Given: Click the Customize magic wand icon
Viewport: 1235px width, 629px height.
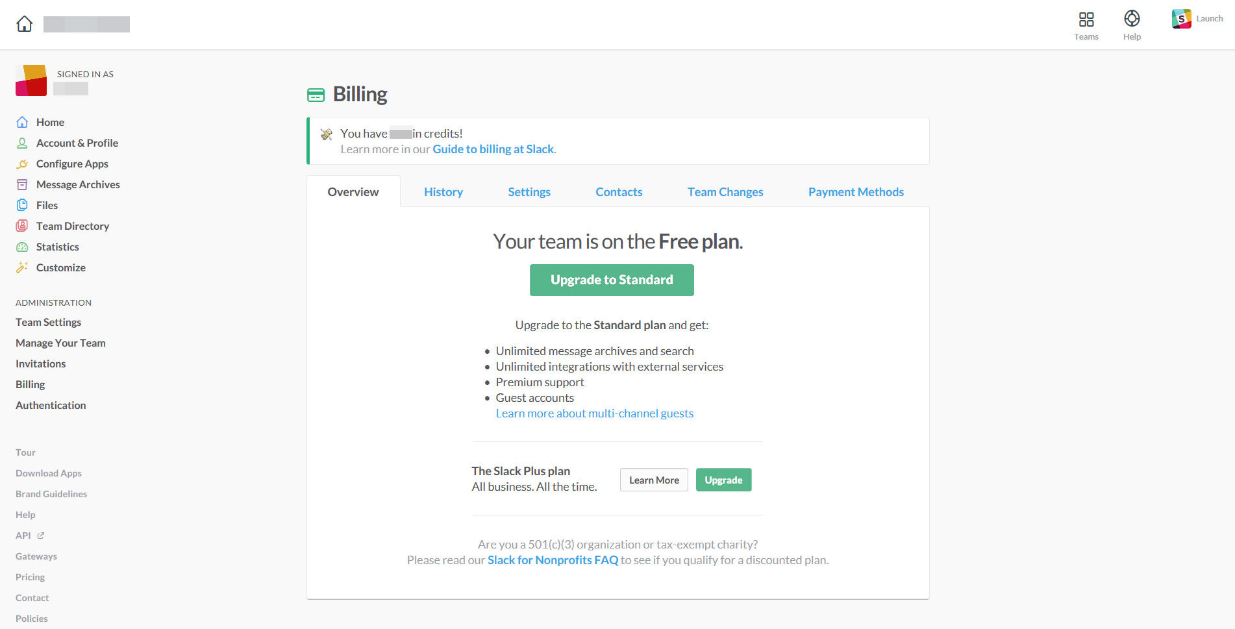Looking at the screenshot, I should (x=22, y=267).
